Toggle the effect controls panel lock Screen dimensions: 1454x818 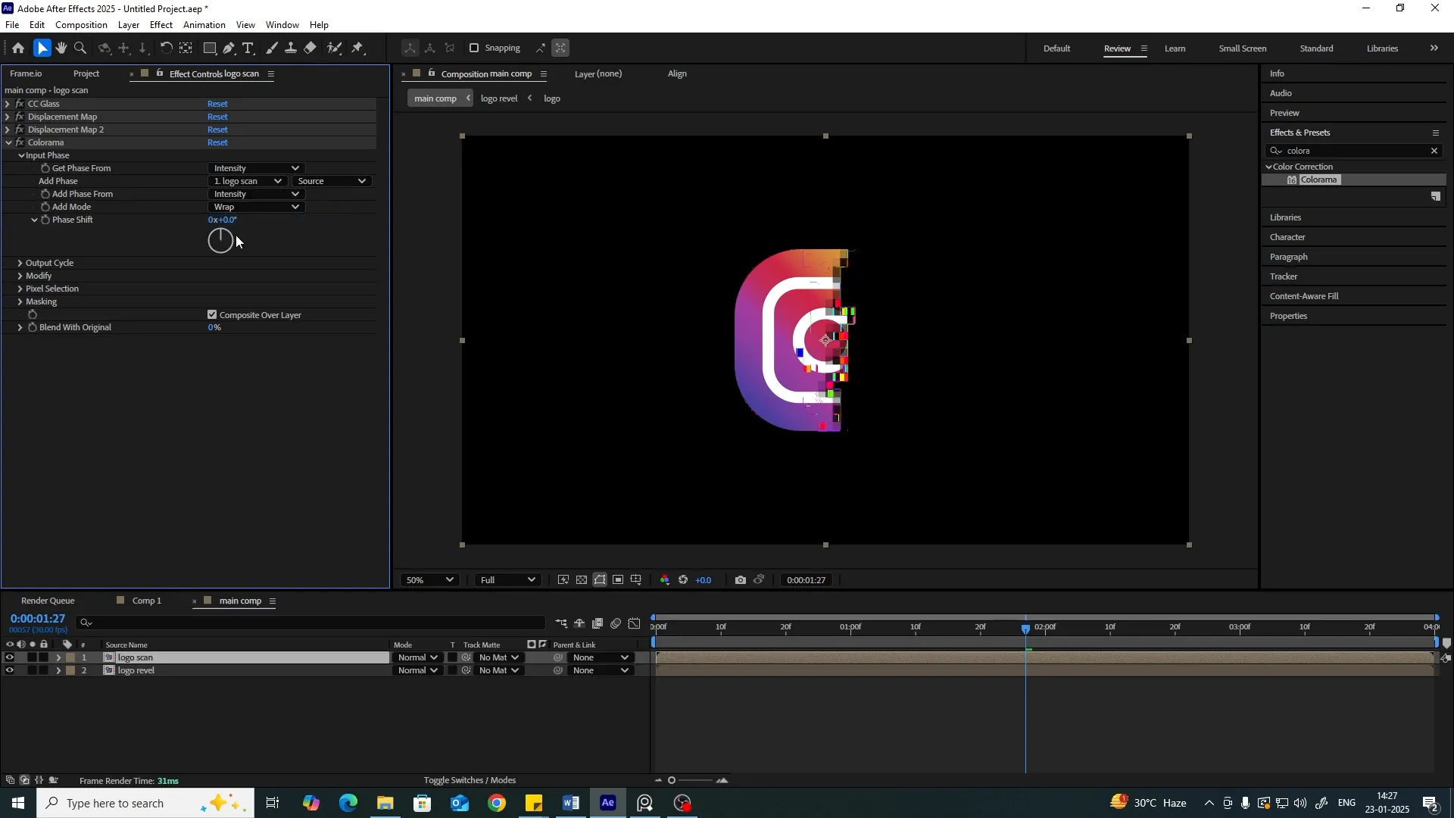(159, 73)
